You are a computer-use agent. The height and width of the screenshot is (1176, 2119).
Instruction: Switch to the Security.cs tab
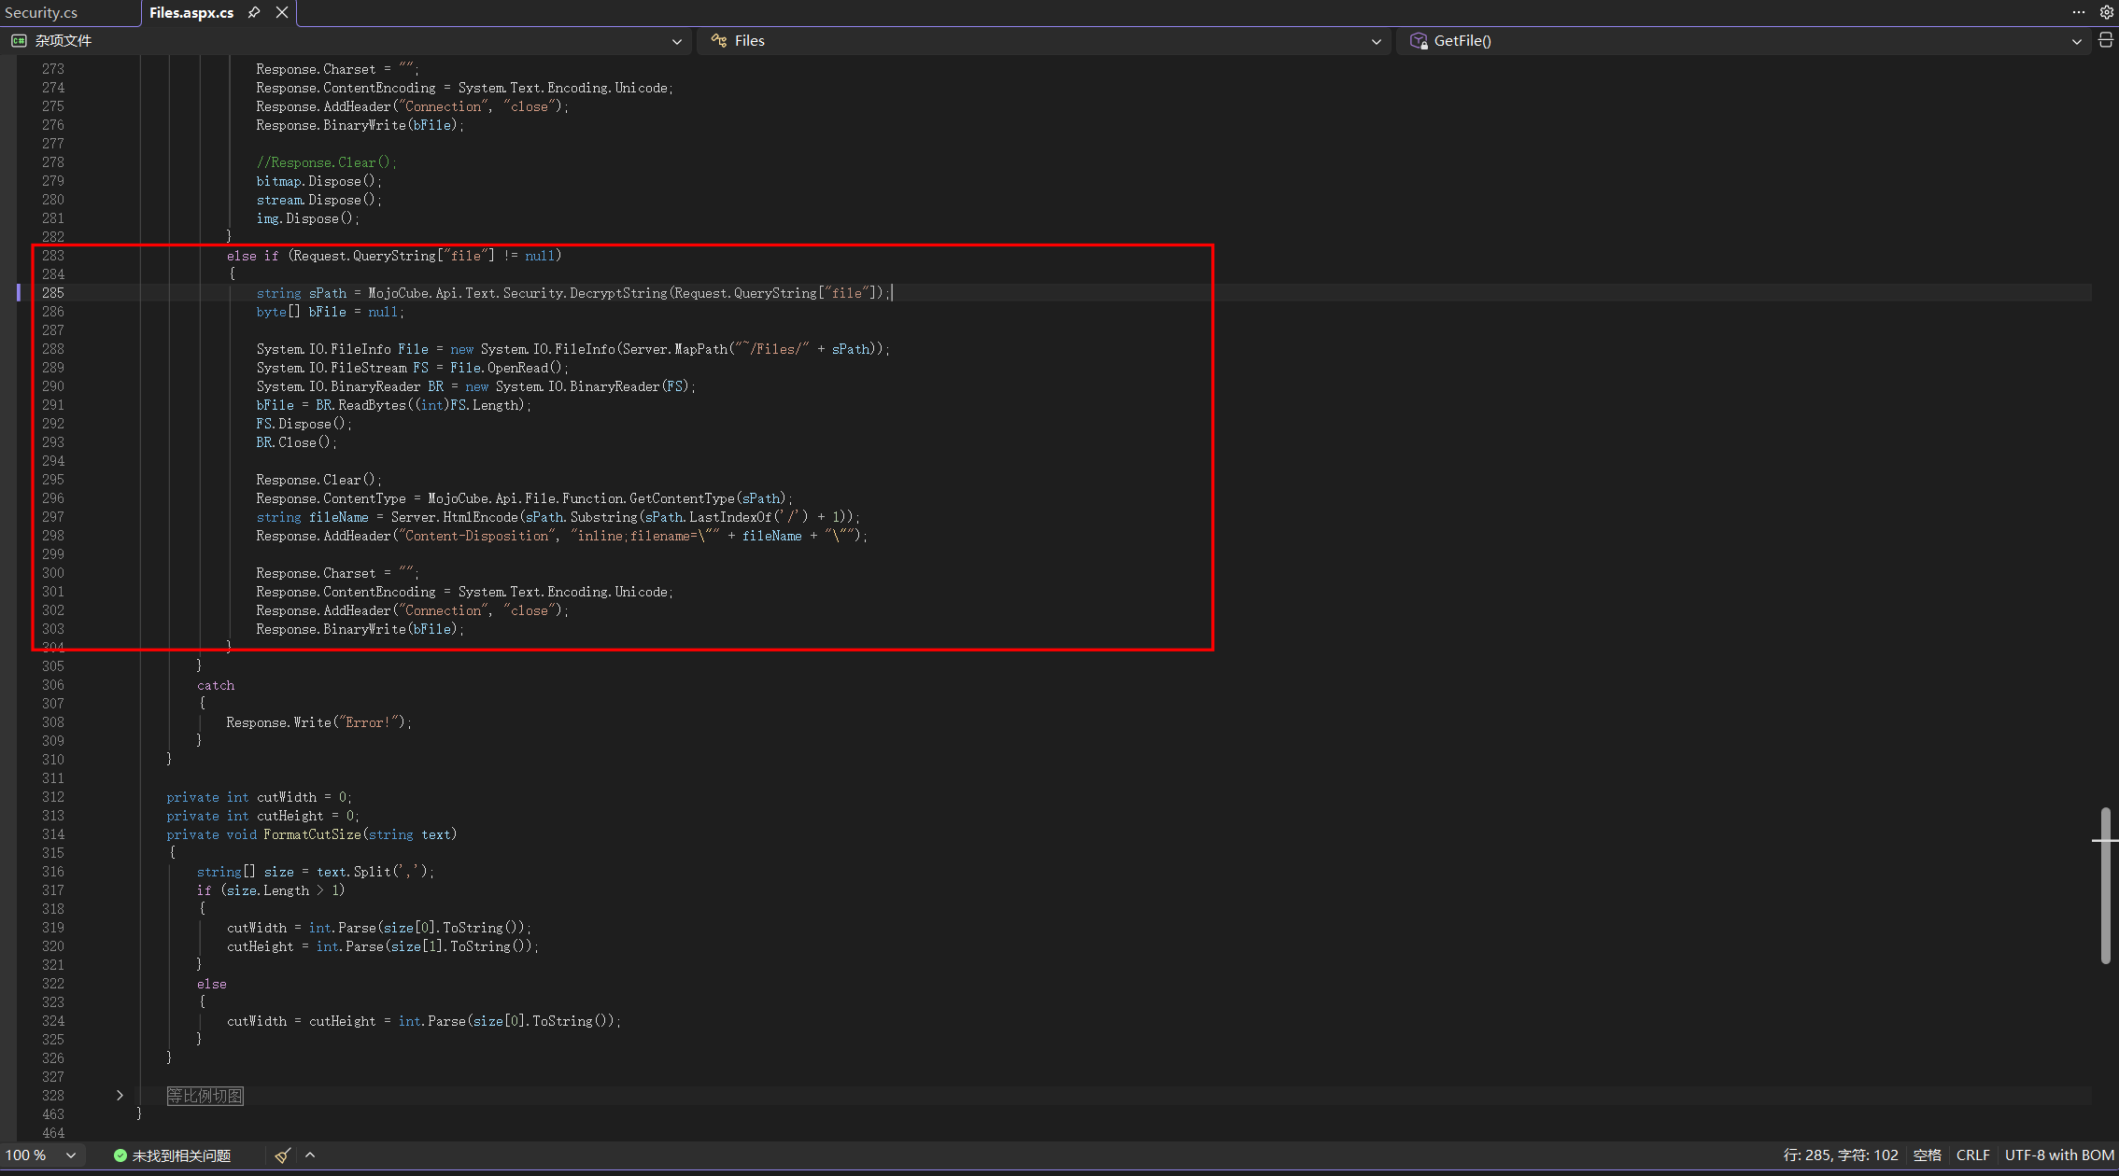point(41,12)
